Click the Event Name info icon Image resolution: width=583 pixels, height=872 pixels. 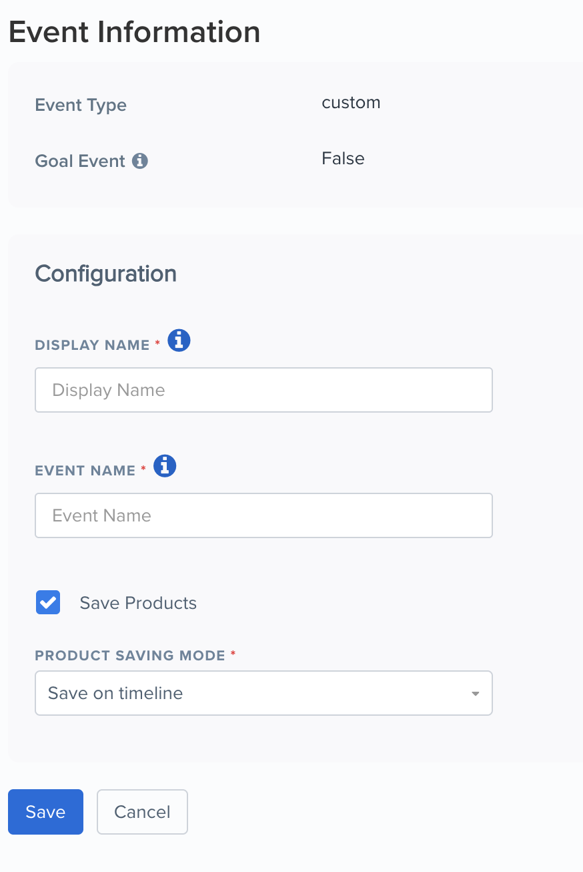point(164,466)
